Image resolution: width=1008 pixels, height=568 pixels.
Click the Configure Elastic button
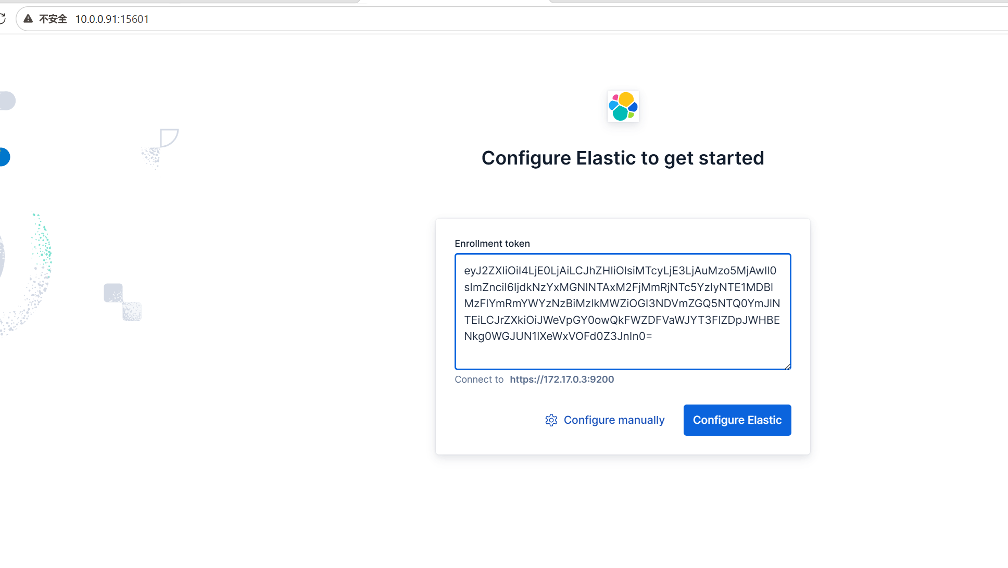pyautogui.click(x=737, y=420)
